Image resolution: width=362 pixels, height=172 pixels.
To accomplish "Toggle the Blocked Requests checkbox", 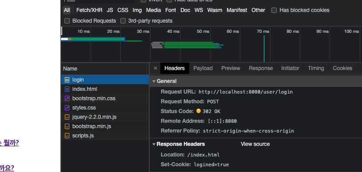I will tap(67, 21).
